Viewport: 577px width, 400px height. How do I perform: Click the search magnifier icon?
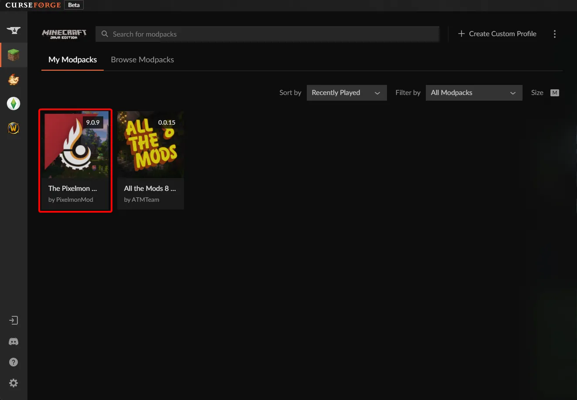tap(105, 34)
